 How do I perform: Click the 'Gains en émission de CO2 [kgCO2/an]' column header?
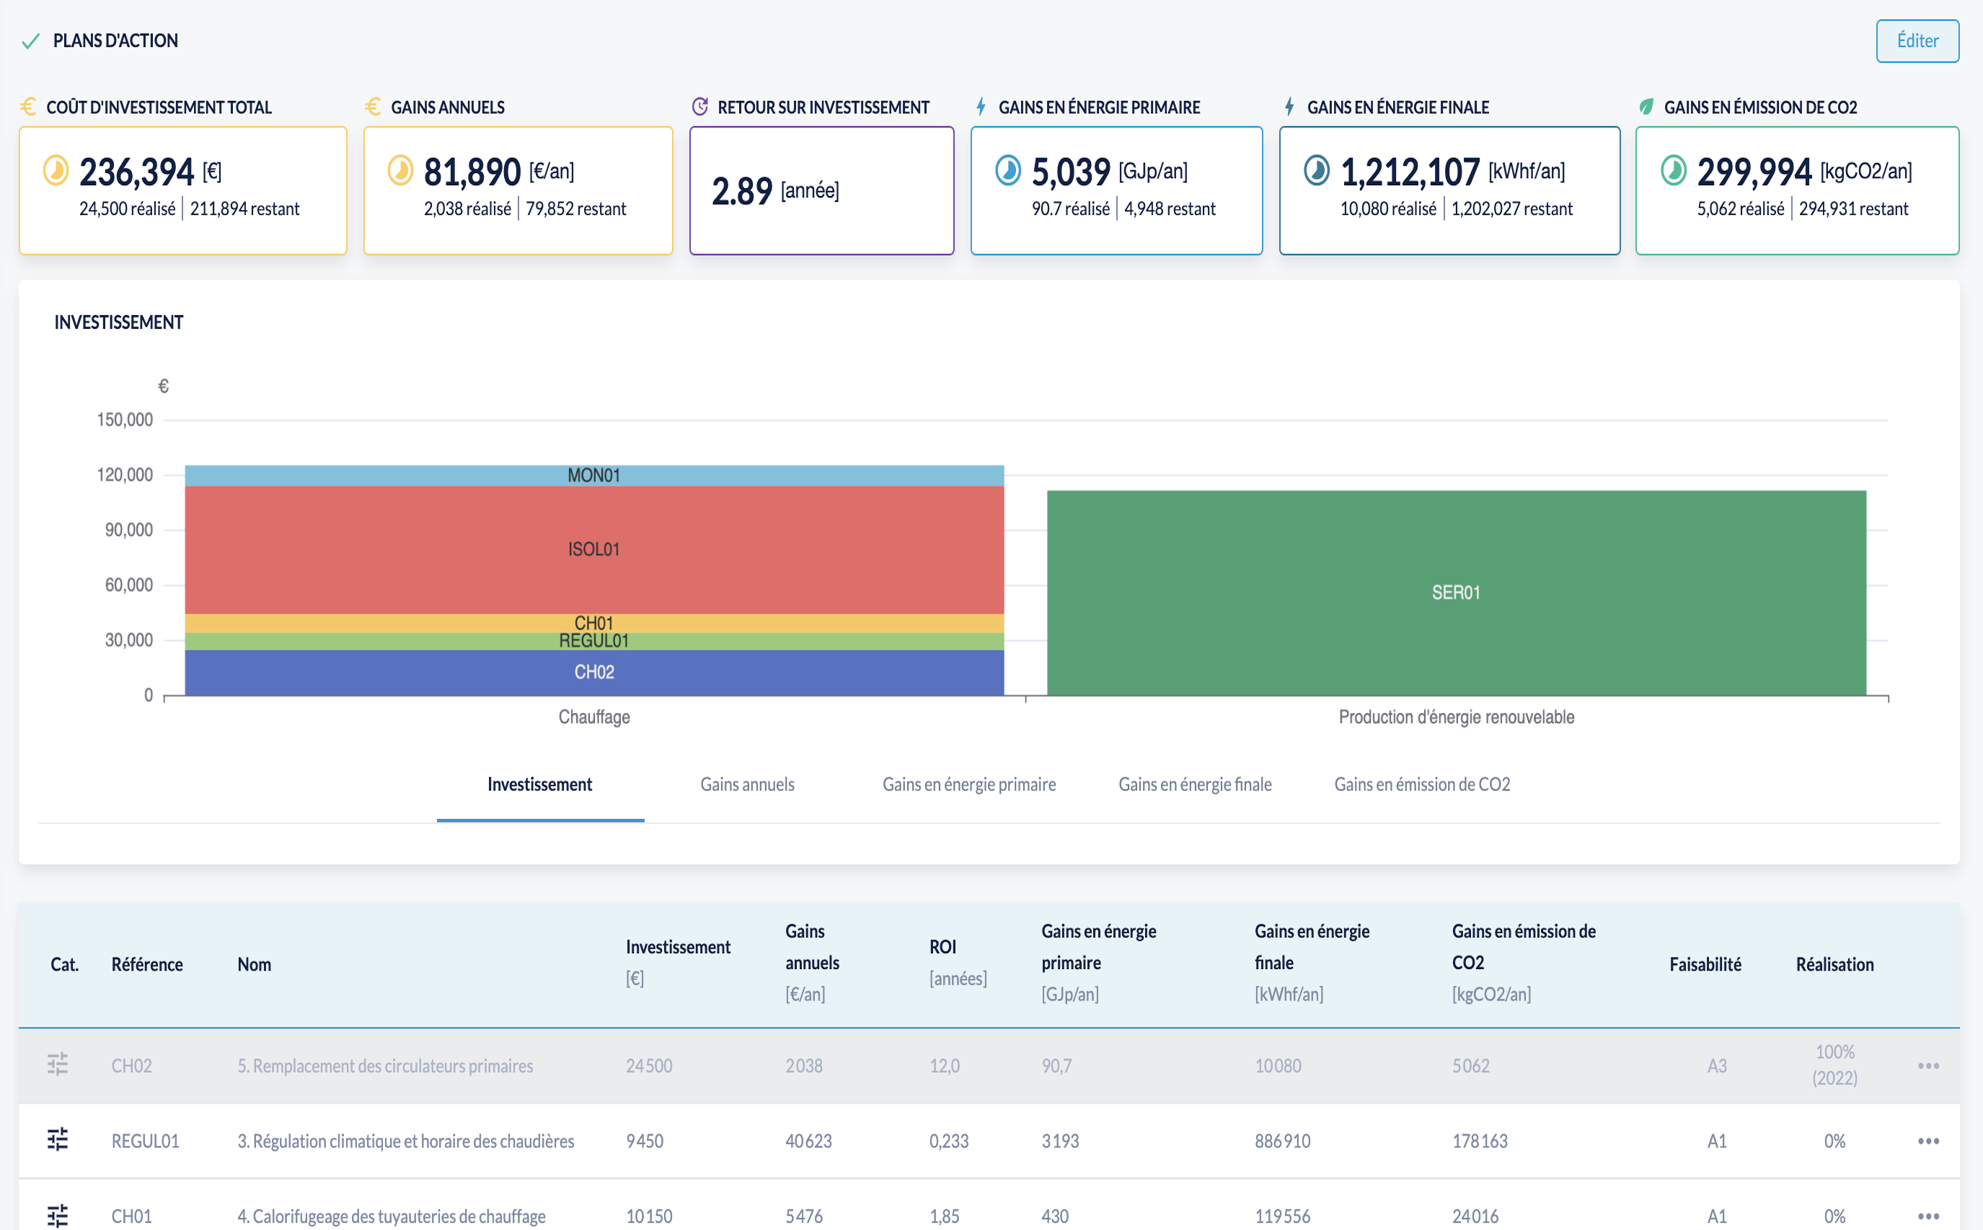click(x=1524, y=963)
